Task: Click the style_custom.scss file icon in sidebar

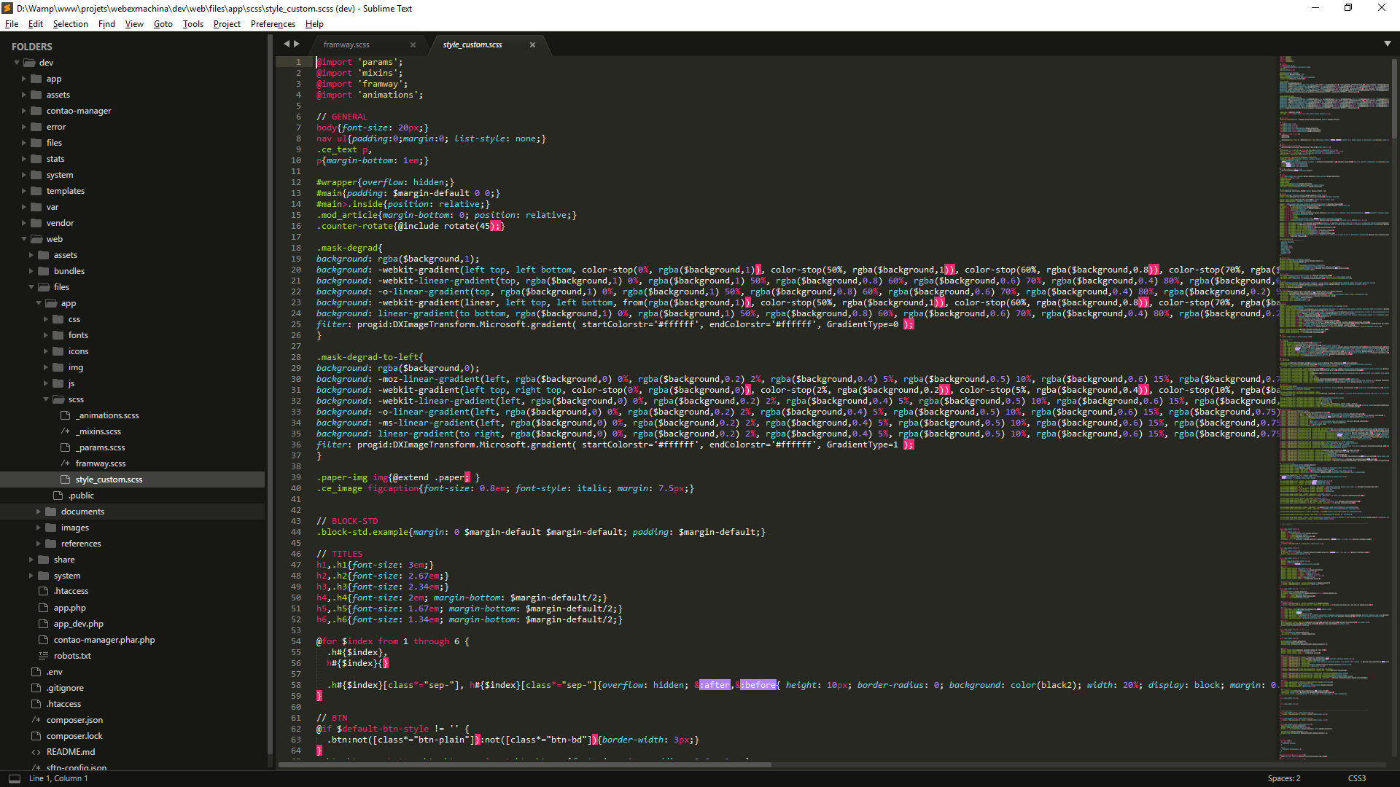Action: (66, 479)
